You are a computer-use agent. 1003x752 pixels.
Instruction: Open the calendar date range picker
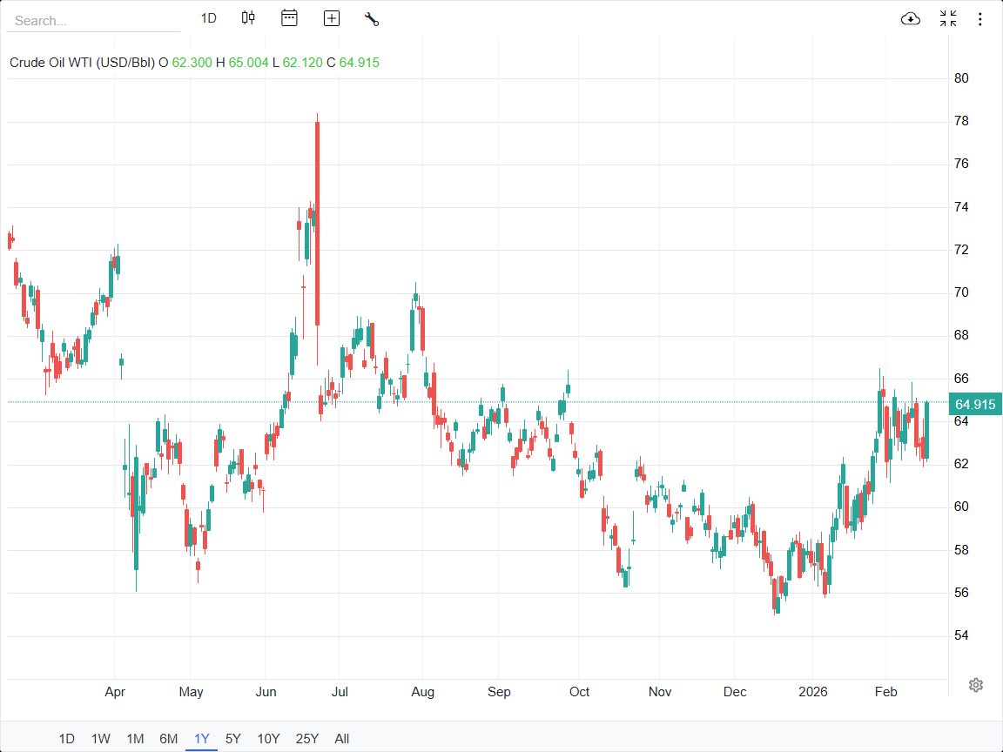pos(289,18)
